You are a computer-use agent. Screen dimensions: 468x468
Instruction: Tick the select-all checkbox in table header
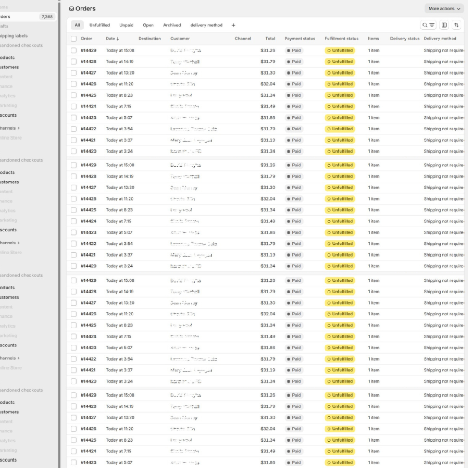74,39
